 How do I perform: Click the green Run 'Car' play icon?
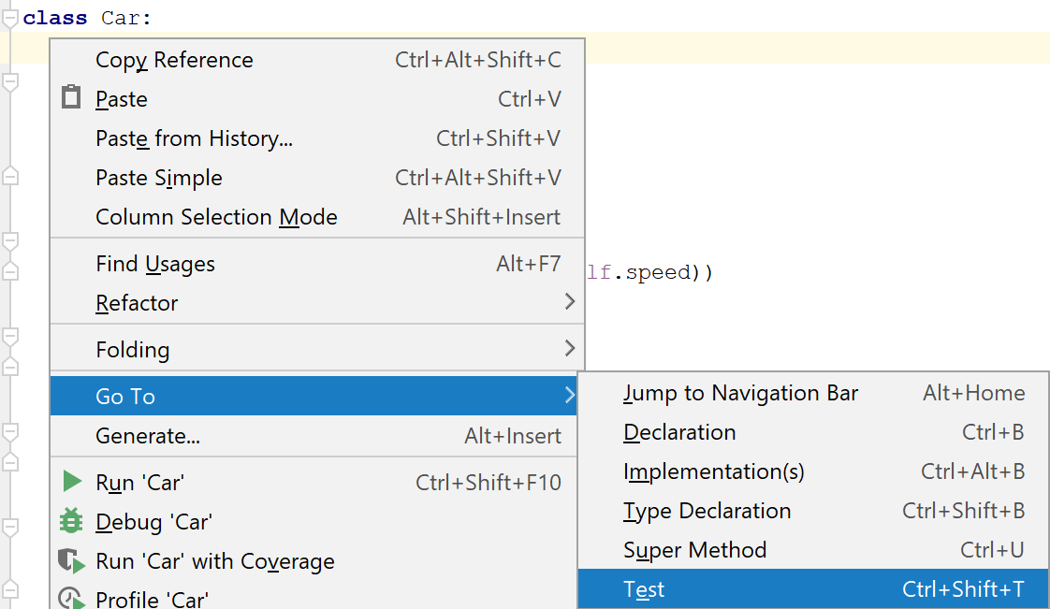(x=72, y=482)
